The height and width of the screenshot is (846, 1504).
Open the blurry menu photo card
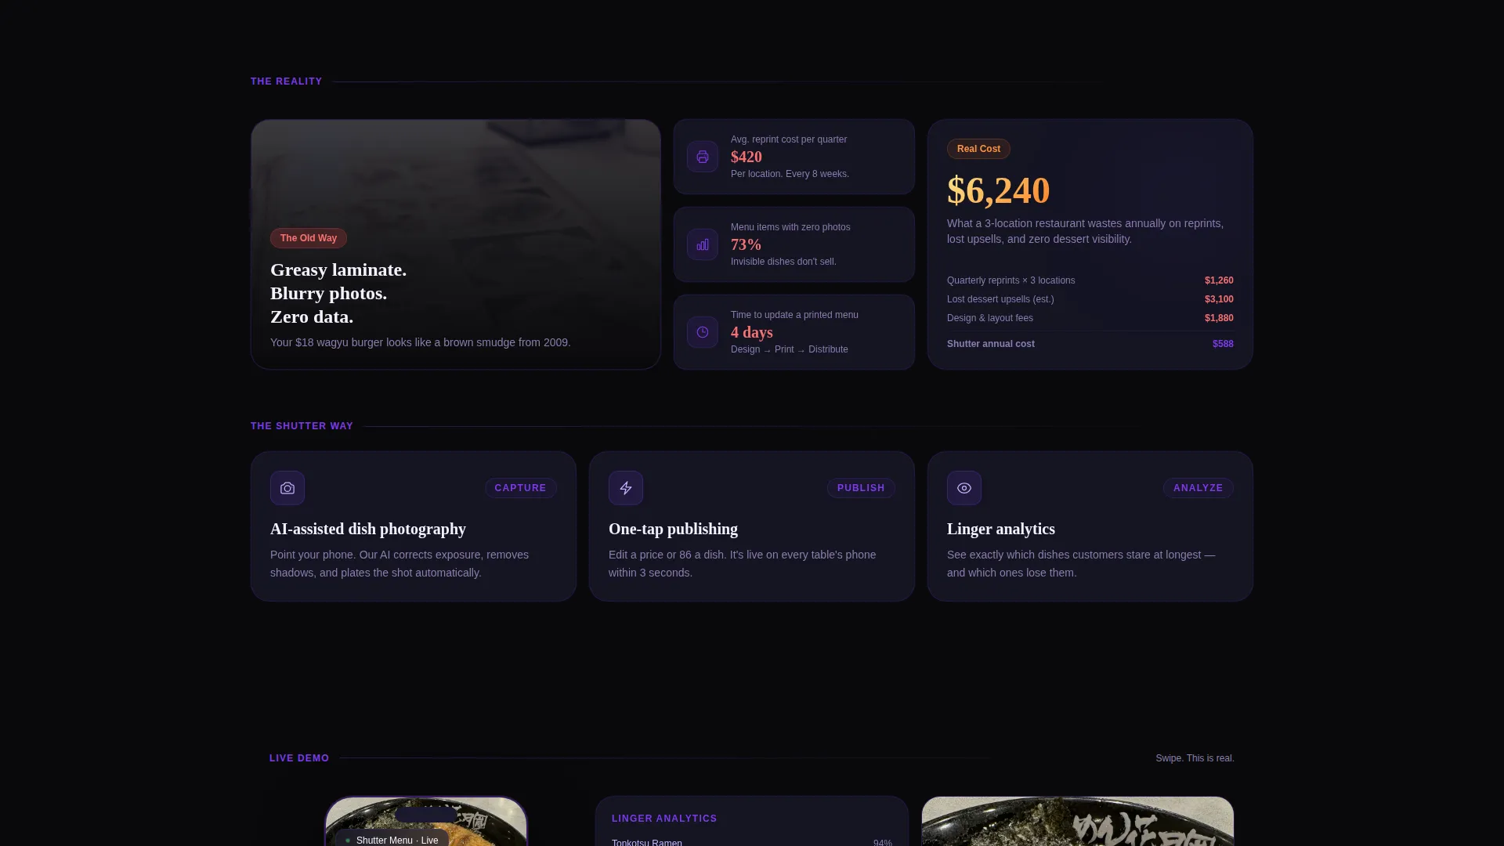point(456,244)
